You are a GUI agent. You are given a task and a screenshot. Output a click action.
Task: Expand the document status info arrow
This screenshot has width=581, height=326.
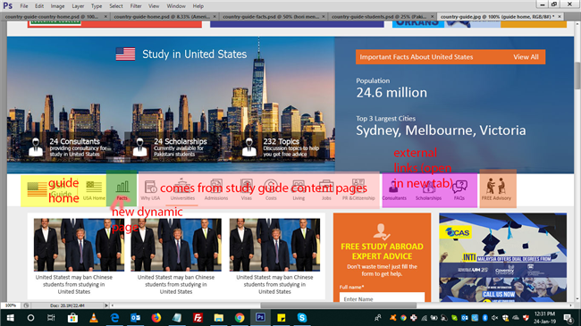point(106,305)
